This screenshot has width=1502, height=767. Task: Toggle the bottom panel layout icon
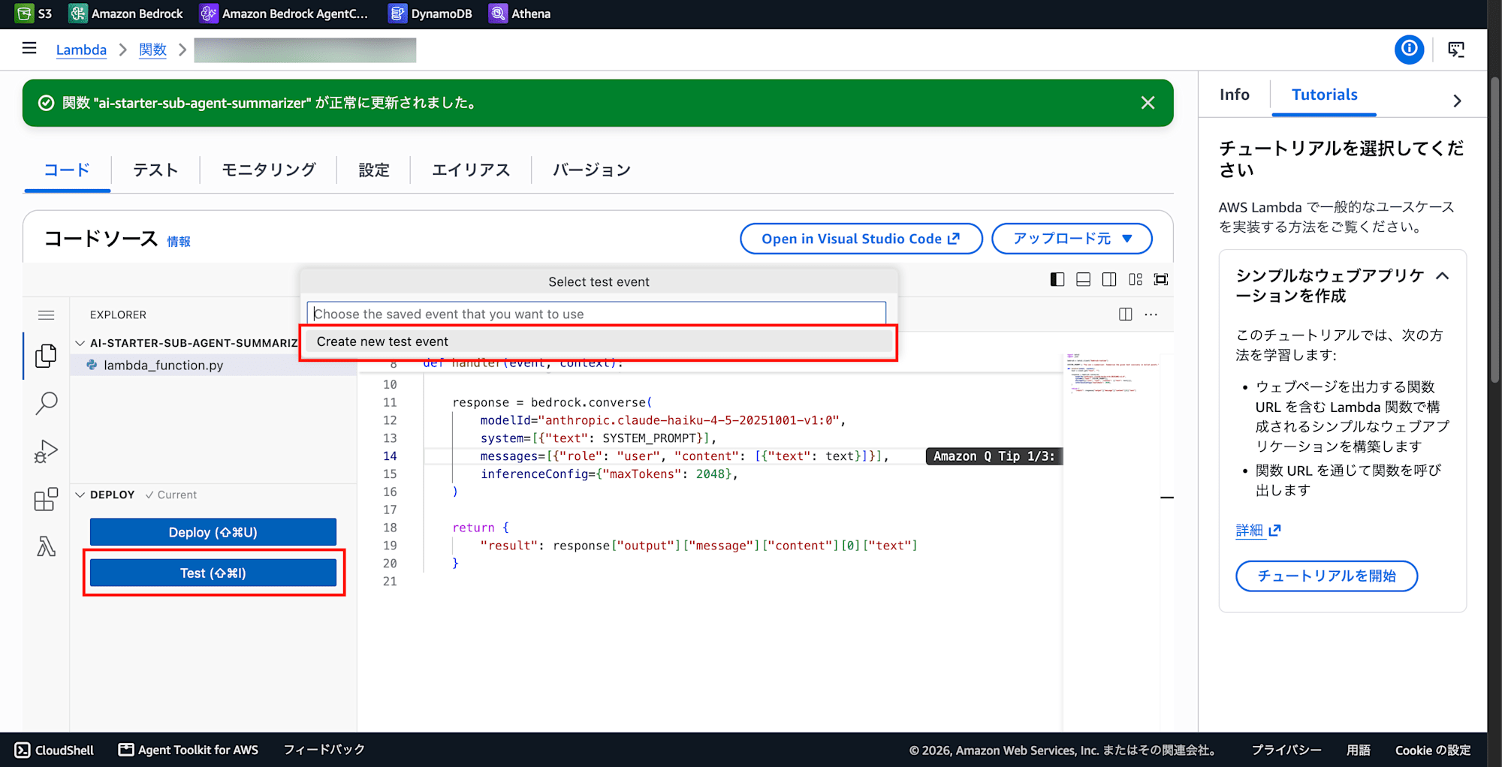[1083, 279]
